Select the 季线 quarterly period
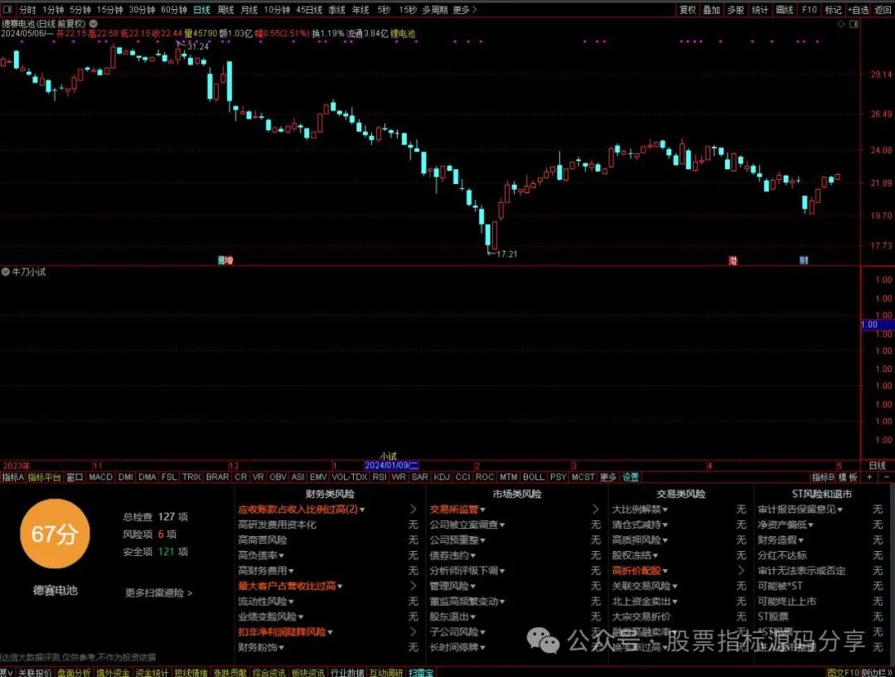895x677 pixels. (336, 10)
